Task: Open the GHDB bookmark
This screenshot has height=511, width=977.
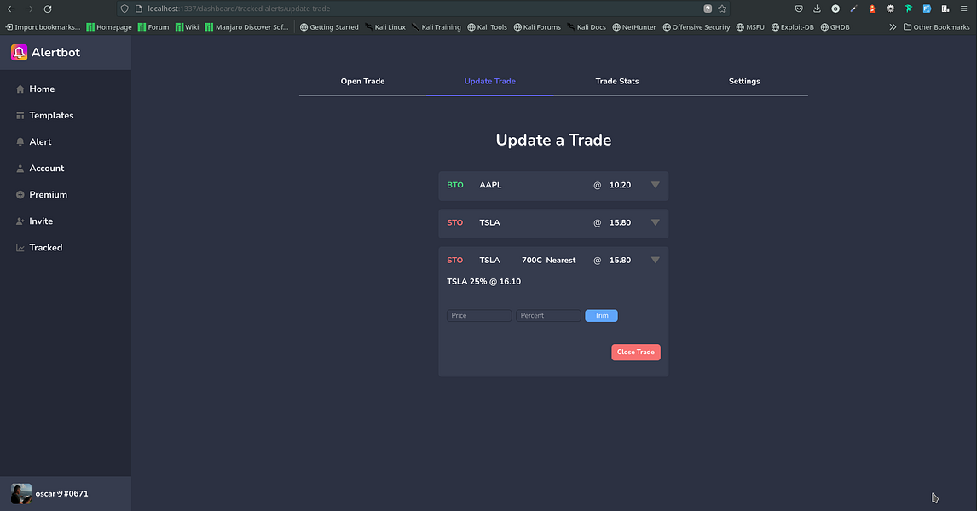Action: click(835, 26)
